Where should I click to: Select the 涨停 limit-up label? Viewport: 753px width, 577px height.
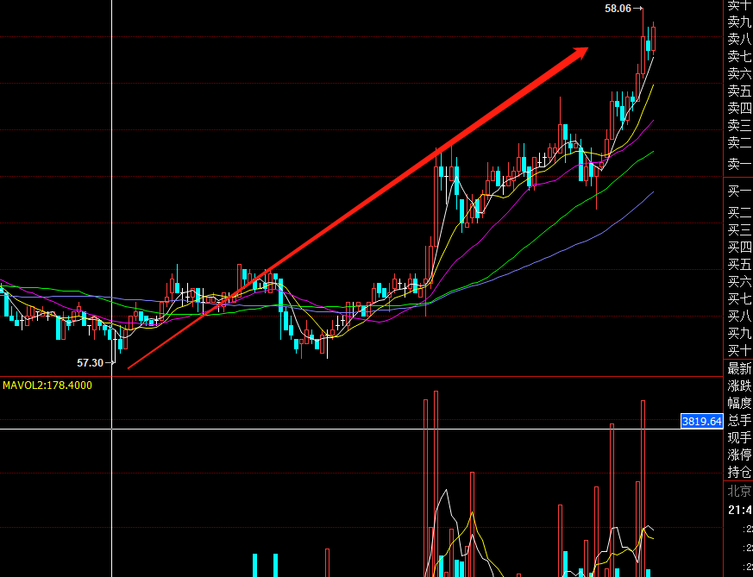point(739,455)
